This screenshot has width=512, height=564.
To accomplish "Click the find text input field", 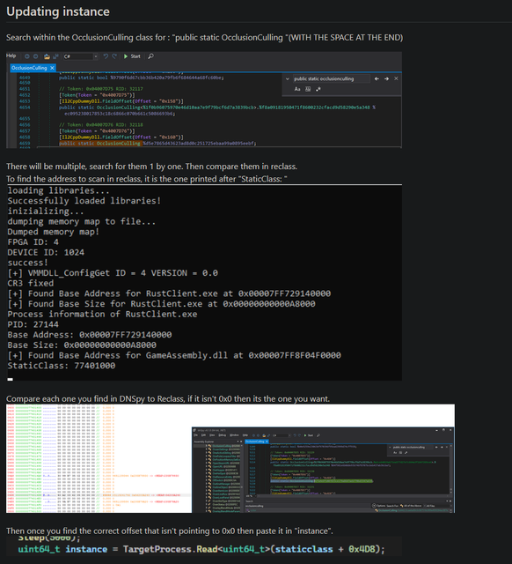I will (331, 78).
